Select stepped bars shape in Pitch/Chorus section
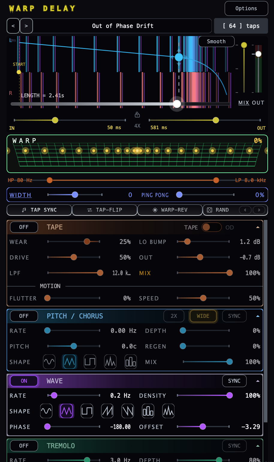This screenshot has height=462, width=274. [131, 362]
